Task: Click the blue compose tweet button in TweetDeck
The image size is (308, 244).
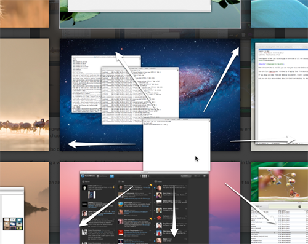Action: [x=112, y=176]
